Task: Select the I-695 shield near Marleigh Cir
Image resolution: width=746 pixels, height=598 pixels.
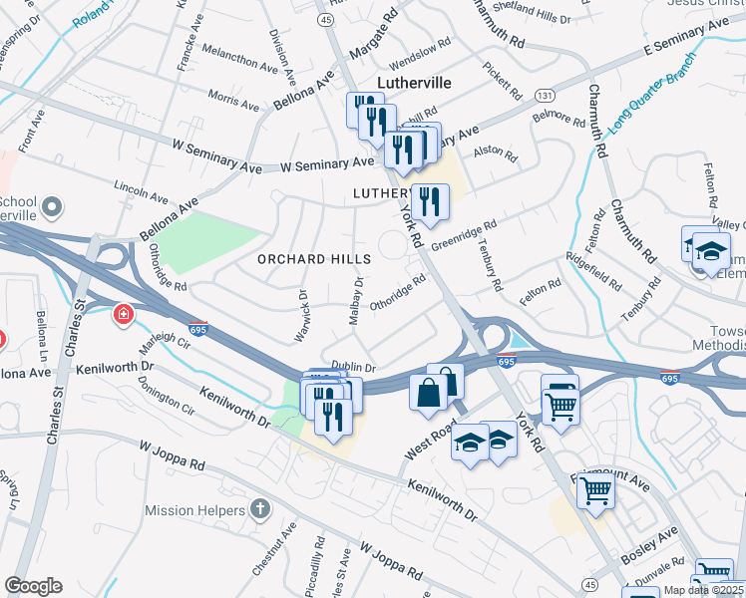Action: (197, 329)
